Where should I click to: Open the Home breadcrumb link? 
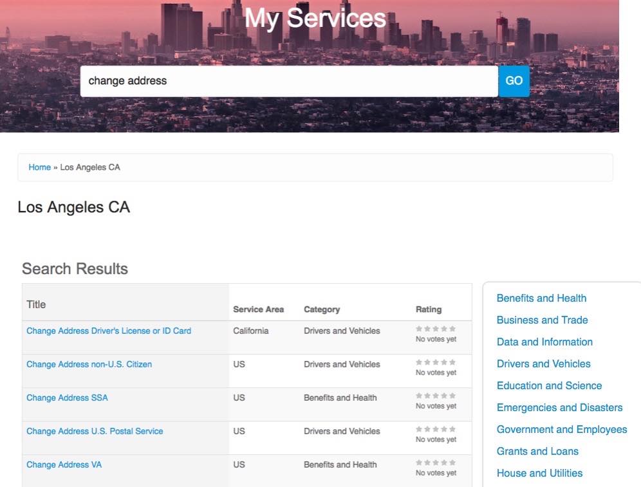(x=40, y=167)
